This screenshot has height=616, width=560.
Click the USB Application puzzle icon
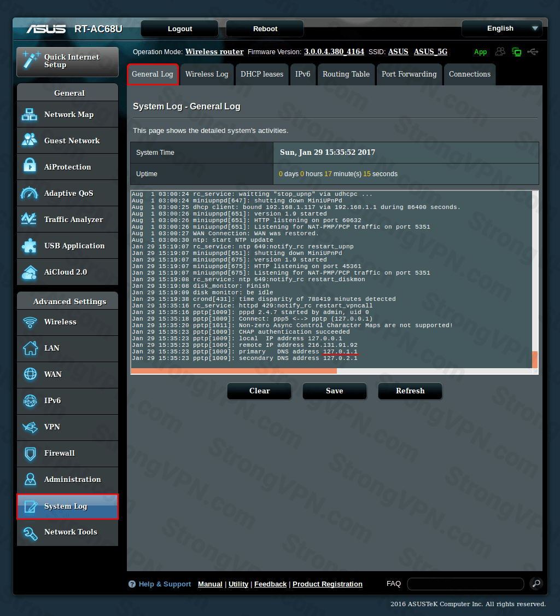point(29,246)
